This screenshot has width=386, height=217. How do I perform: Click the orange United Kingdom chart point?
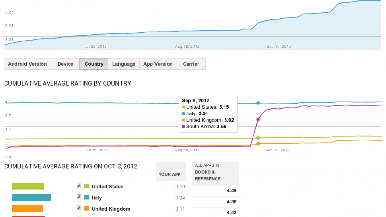(x=258, y=144)
